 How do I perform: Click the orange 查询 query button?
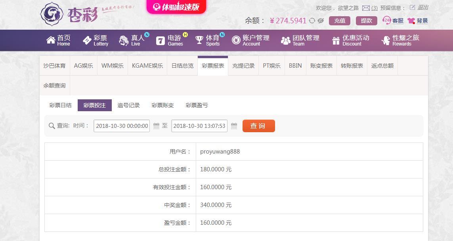(x=258, y=126)
